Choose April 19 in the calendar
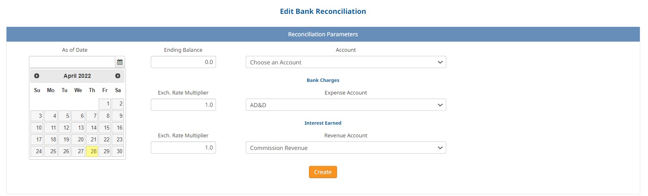This screenshot has width=648, height=196. [x=64, y=139]
